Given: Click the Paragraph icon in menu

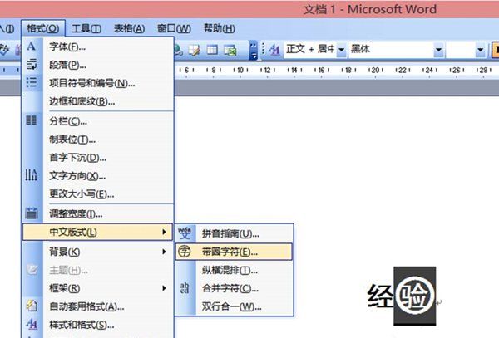Looking at the screenshot, I should click(x=32, y=65).
